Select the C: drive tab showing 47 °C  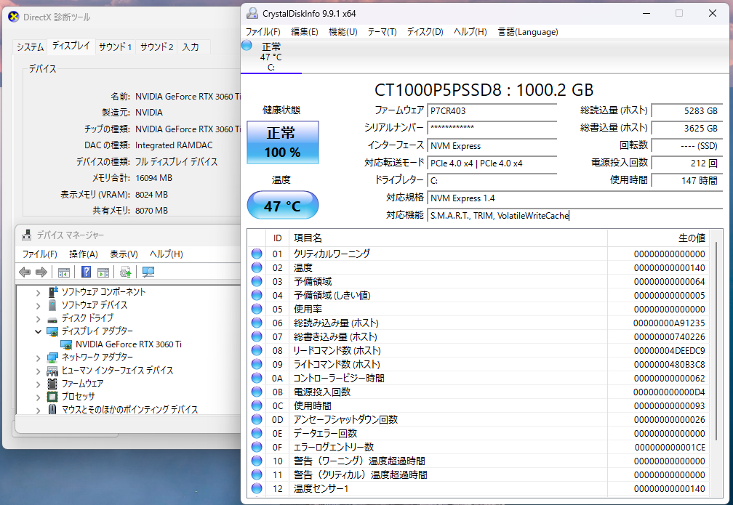pyautogui.click(x=271, y=56)
